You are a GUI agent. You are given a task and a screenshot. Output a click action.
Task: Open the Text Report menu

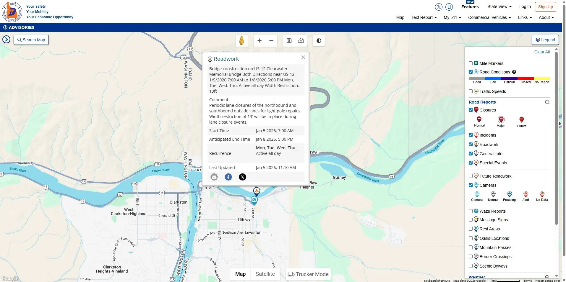point(424,17)
